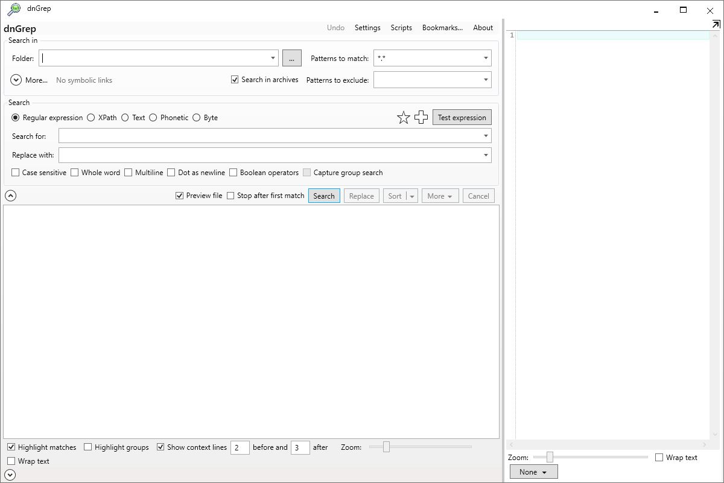Image resolution: width=724 pixels, height=483 pixels.
Task: Open the folder browser with the ... button
Action: click(291, 58)
